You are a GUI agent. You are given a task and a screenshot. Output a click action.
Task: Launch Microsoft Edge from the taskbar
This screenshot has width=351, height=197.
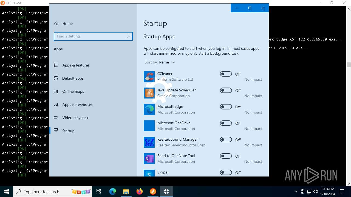(x=113, y=192)
